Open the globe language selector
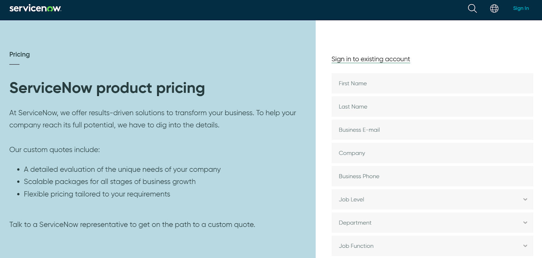This screenshot has height=258, width=542. click(494, 8)
